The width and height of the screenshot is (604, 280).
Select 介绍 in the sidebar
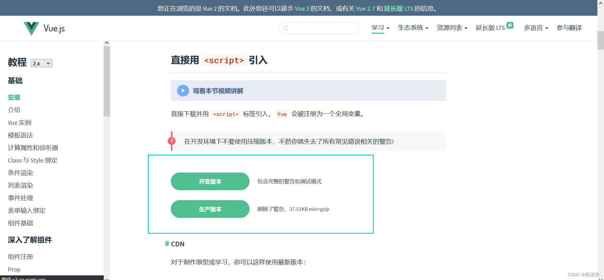14,110
